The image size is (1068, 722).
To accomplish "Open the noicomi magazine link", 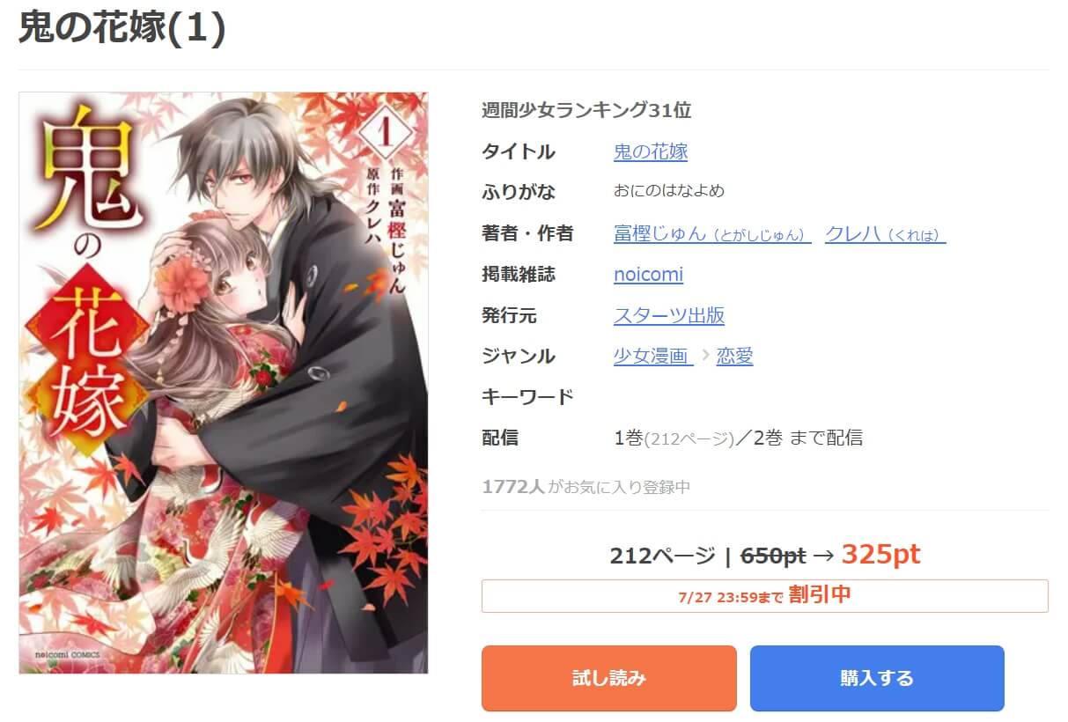I will click(x=648, y=274).
